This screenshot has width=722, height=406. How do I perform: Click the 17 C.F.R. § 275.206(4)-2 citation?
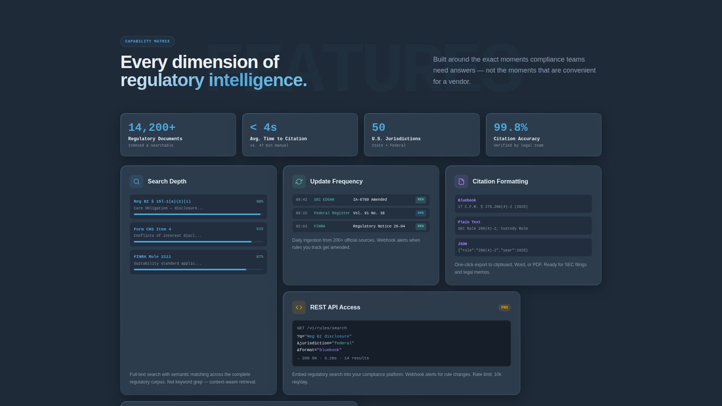pyautogui.click(x=493, y=207)
